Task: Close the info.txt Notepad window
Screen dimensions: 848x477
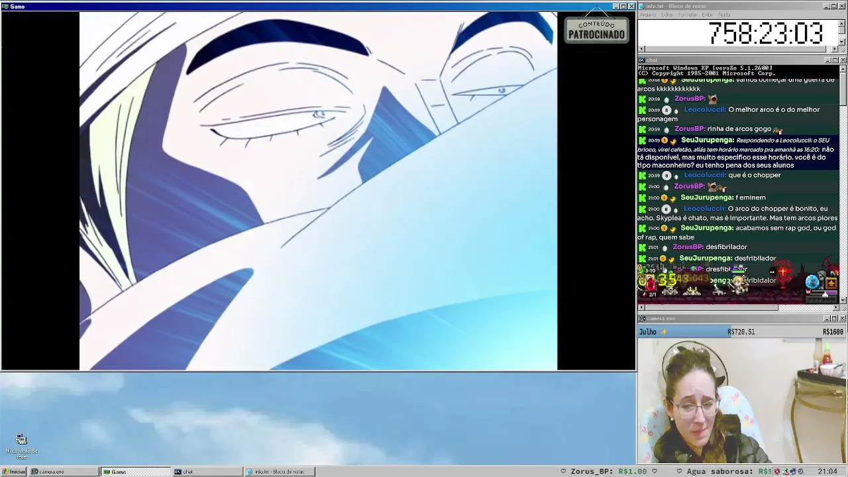Action: (843, 7)
